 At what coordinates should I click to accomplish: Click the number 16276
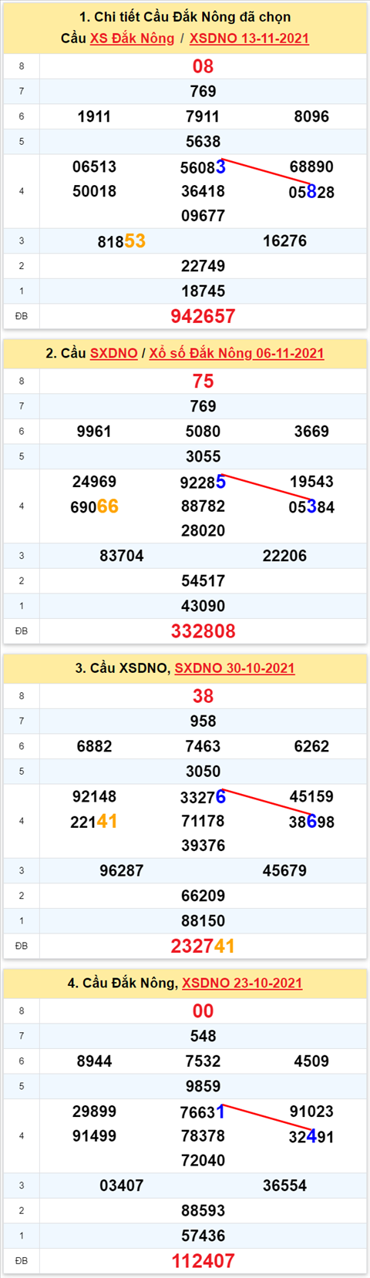pyautogui.click(x=284, y=241)
